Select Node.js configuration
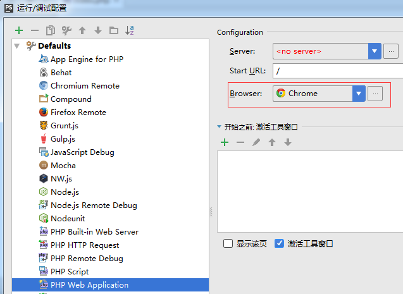403x294 pixels. pos(110,192)
